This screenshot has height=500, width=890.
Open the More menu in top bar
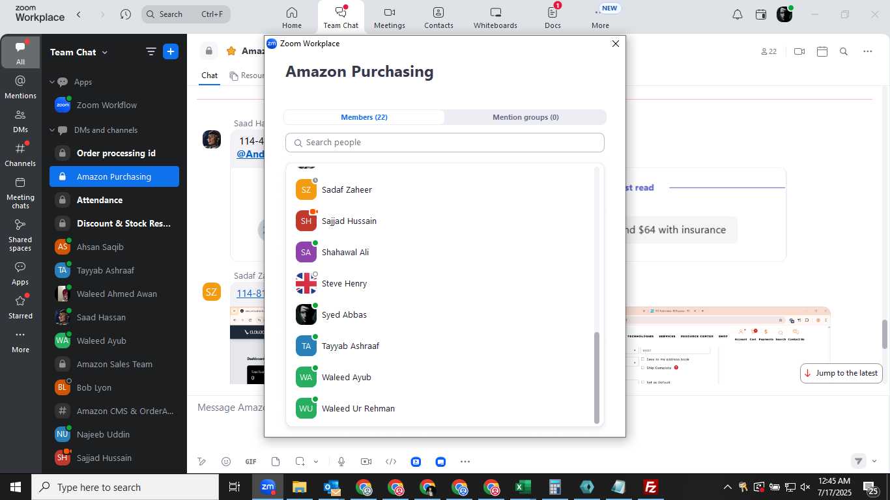[x=600, y=18]
